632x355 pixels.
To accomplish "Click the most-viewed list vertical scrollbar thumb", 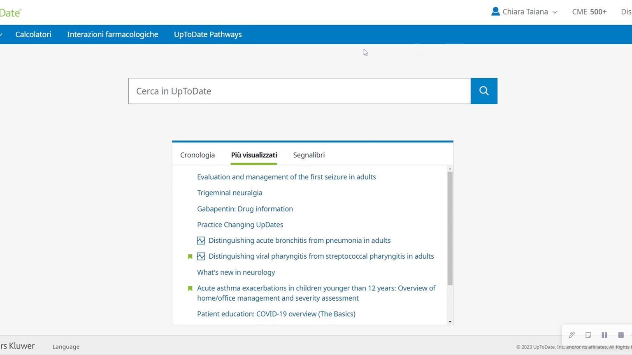I will (x=450, y=228).
